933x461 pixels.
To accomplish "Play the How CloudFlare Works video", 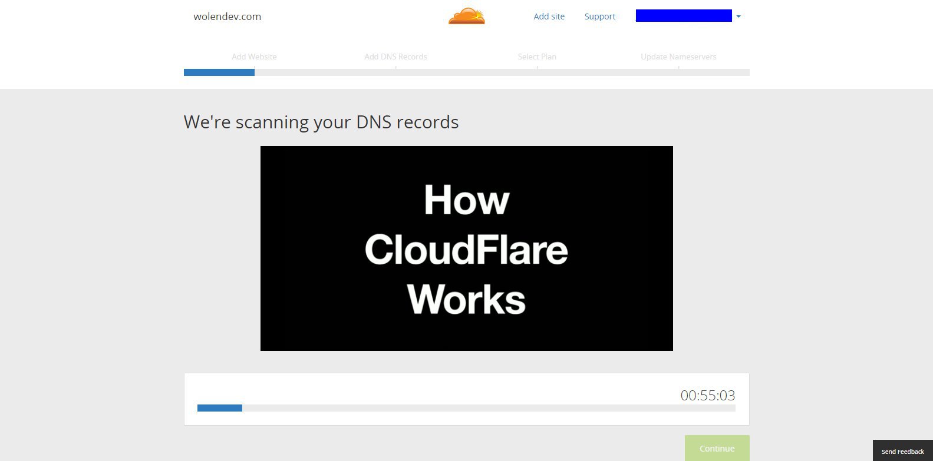I will click(x=466, y=248).
